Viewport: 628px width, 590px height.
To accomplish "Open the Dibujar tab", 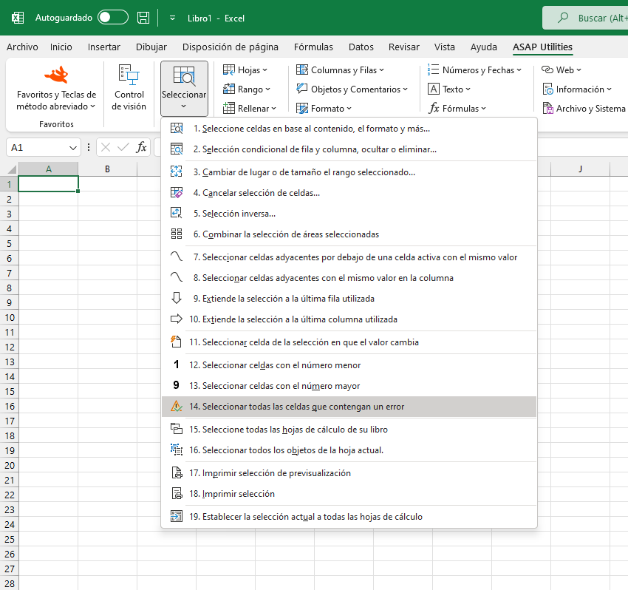I will 151,47.
